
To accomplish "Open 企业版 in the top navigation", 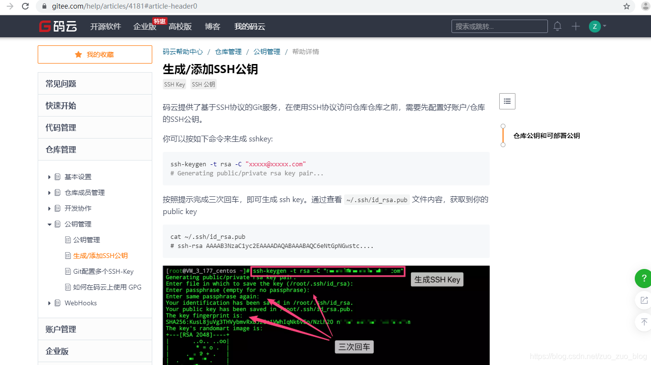I will (145, 26).
